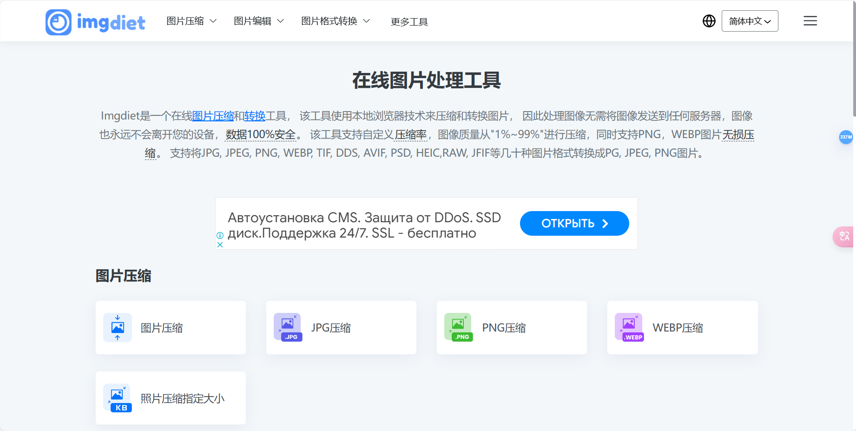Select the 图片压缩 tool card icon
The width and height of the screenshot is (856, 431).
click(x=117, y=327)
